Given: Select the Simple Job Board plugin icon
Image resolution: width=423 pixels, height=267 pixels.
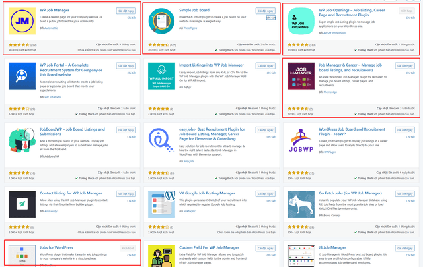Looking at the screenshot, I should point(161,21).
